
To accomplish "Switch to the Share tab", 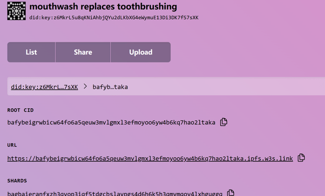I will (83, 52).
